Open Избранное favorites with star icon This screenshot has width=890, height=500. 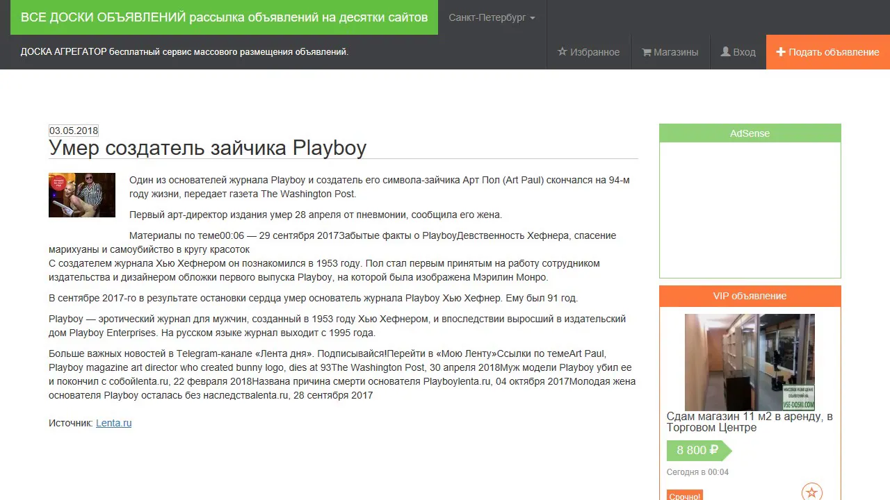coord(588,52)
